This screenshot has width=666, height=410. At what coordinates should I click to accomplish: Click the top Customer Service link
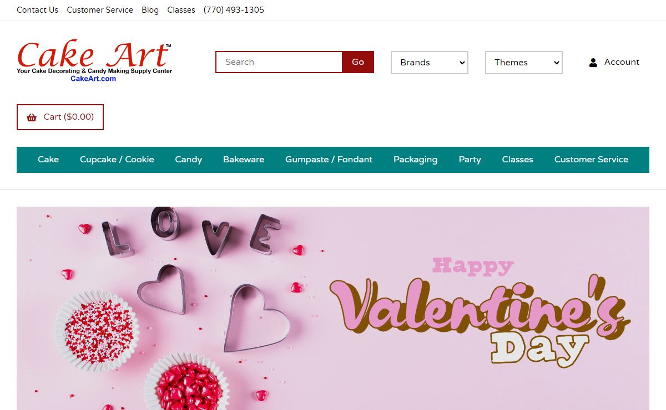pyautogui.click(x=100, y=10)
